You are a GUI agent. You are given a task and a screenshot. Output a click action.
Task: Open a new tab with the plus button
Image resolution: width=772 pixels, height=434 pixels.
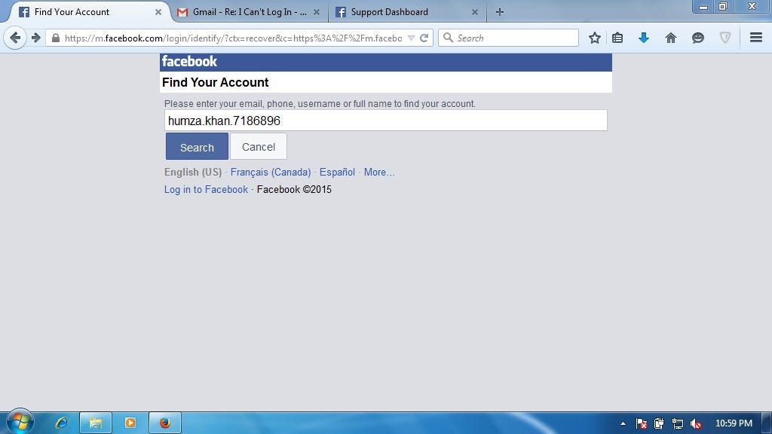coord(500,12)
